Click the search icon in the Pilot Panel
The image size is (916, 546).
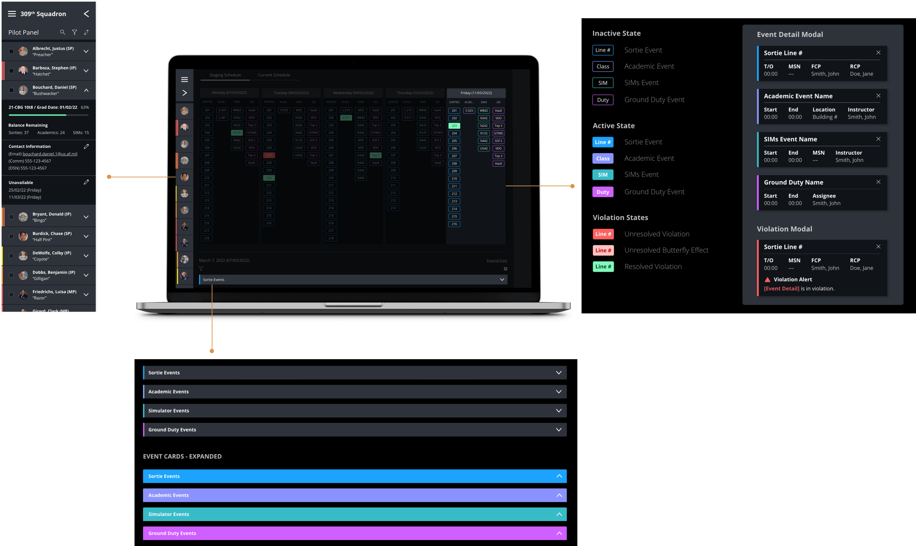tap(63, 32)
